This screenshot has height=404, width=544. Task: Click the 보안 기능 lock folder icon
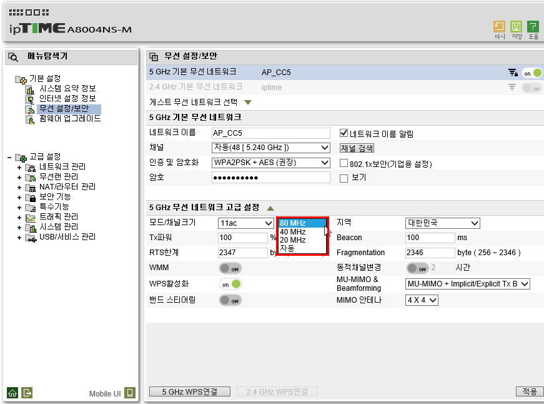(x=31, y=198)
